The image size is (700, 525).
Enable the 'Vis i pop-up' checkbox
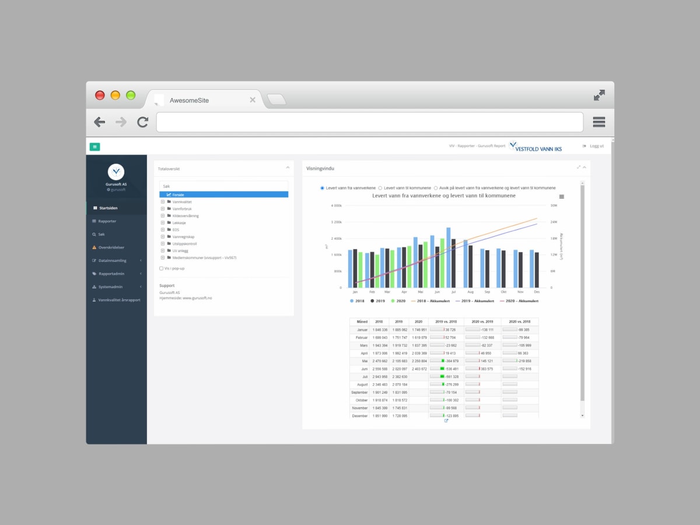point(162,268)
